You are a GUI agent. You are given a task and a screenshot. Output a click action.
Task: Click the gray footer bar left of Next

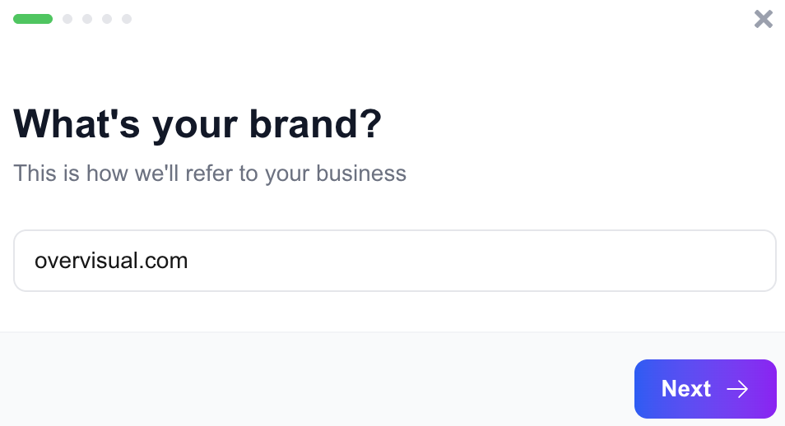tap(313, 380)
